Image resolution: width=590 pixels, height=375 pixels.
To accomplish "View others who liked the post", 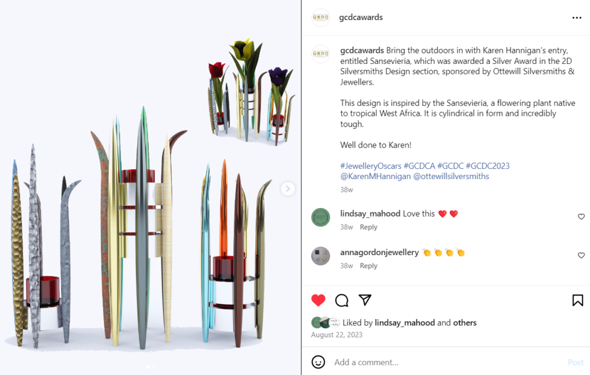I will (465, 323).
